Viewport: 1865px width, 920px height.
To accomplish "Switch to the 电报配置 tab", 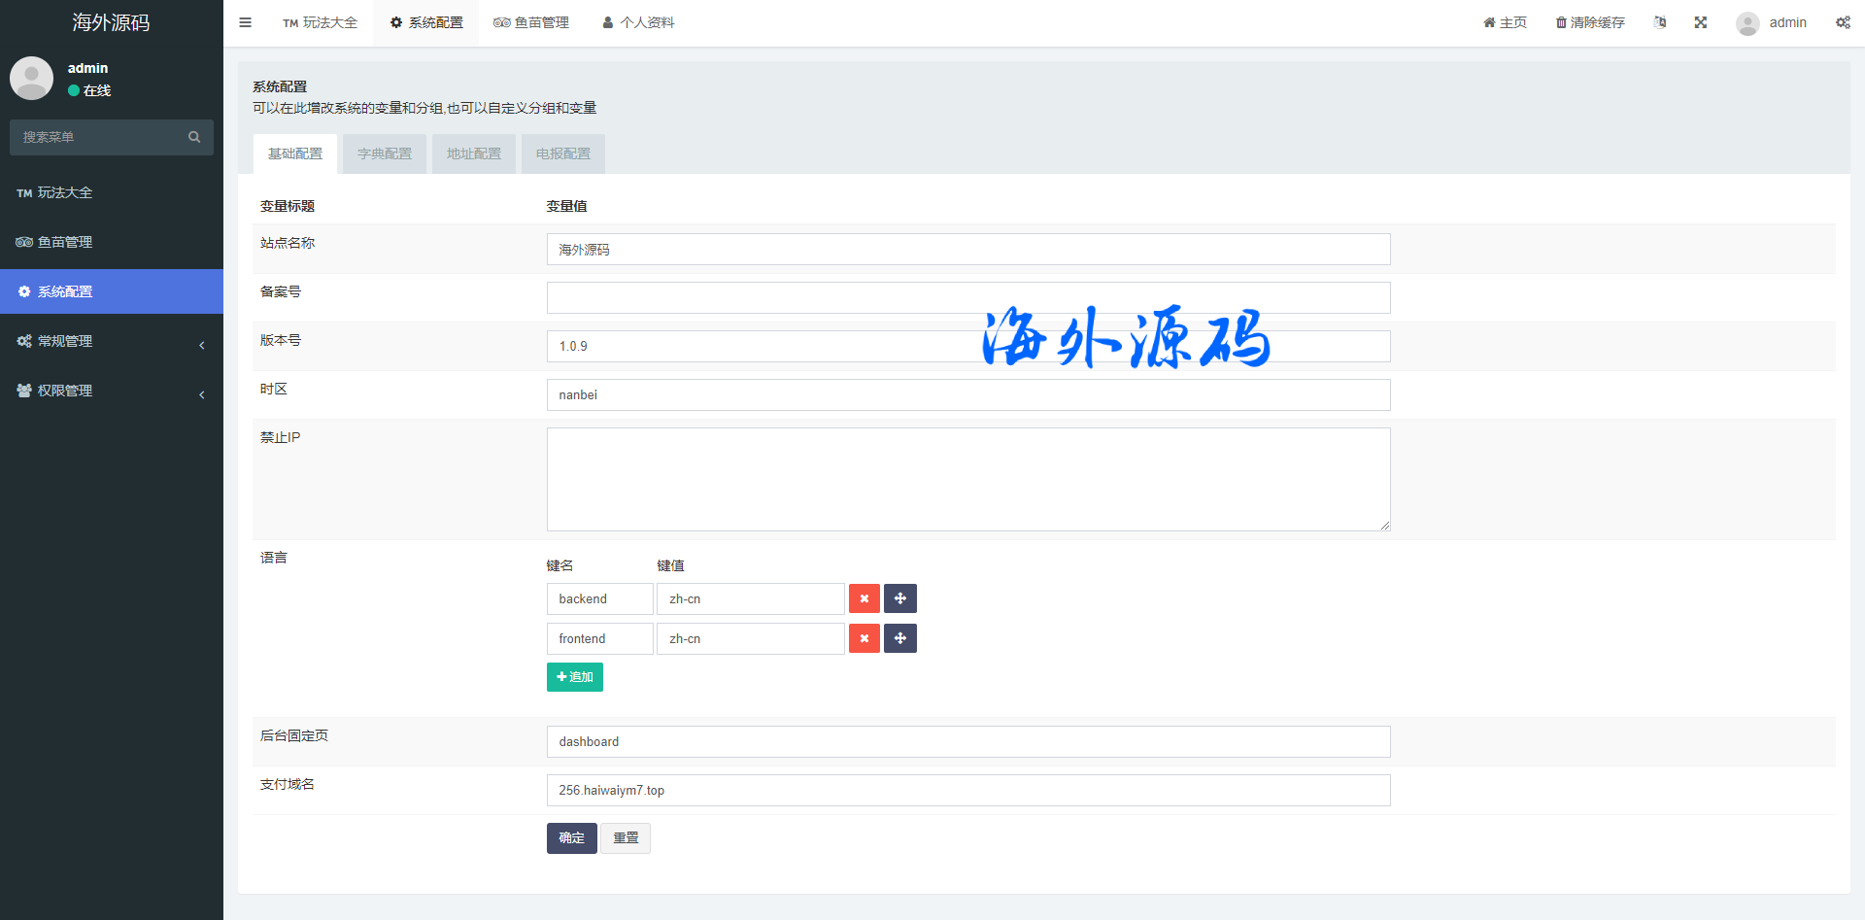I will pyautogui.click(x=563, y=153).
